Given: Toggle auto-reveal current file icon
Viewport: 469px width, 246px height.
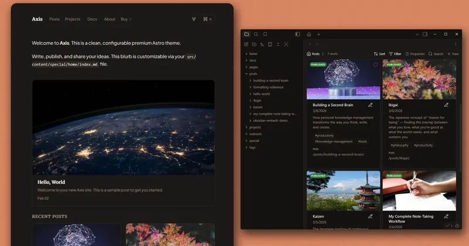Looking at the screenshot, I should (x=270, y=44).
